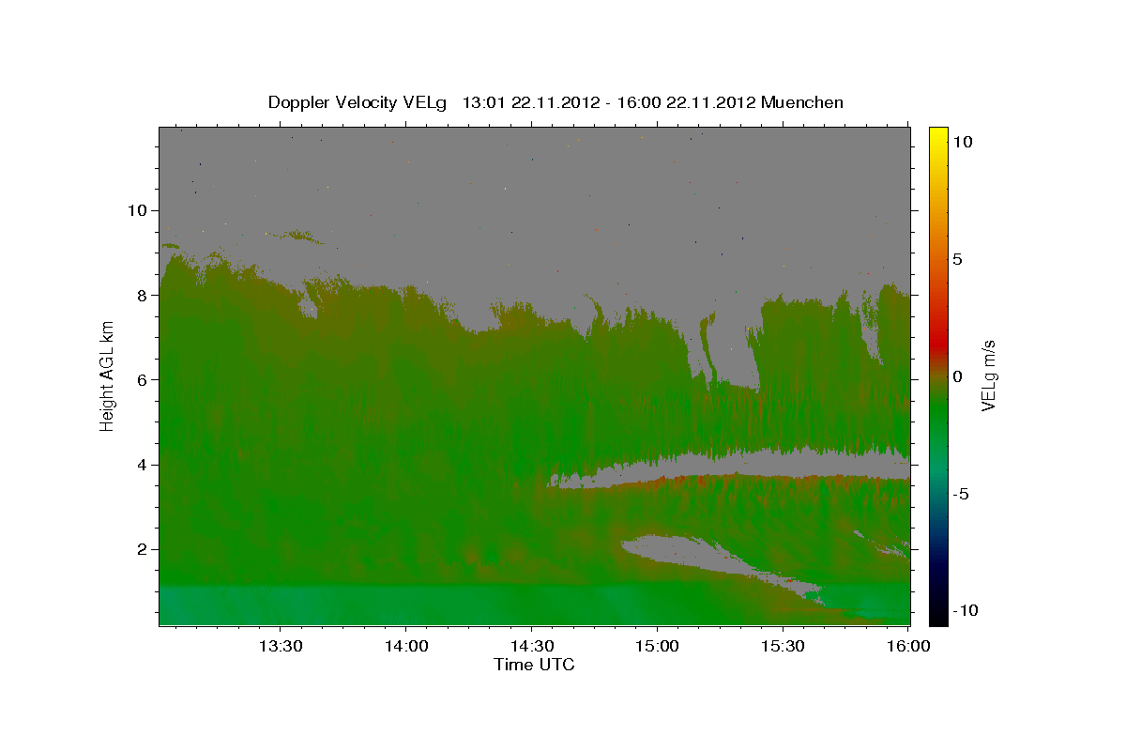Image resolution: width=1126 pixels, height=751 pixels.
Task: Click the 14:30 time tick label
Action: (x=531, y=647)
